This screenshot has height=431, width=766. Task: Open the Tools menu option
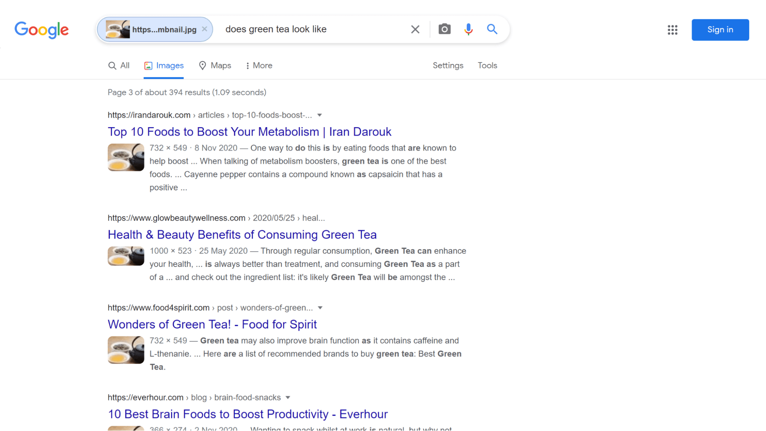pyautogui.click(x=487, y=65)
